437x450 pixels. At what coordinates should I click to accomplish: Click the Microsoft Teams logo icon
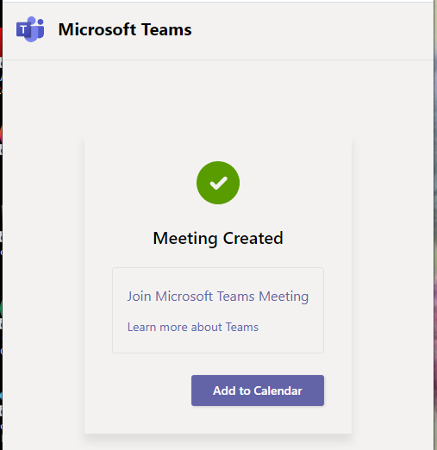30,29
